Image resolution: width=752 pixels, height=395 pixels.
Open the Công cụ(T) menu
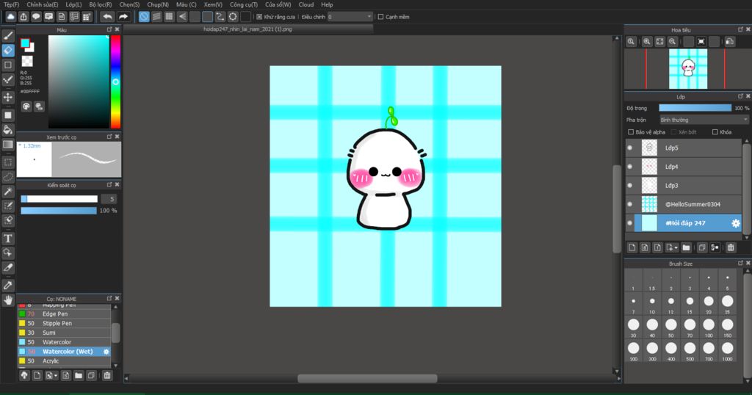244,4
